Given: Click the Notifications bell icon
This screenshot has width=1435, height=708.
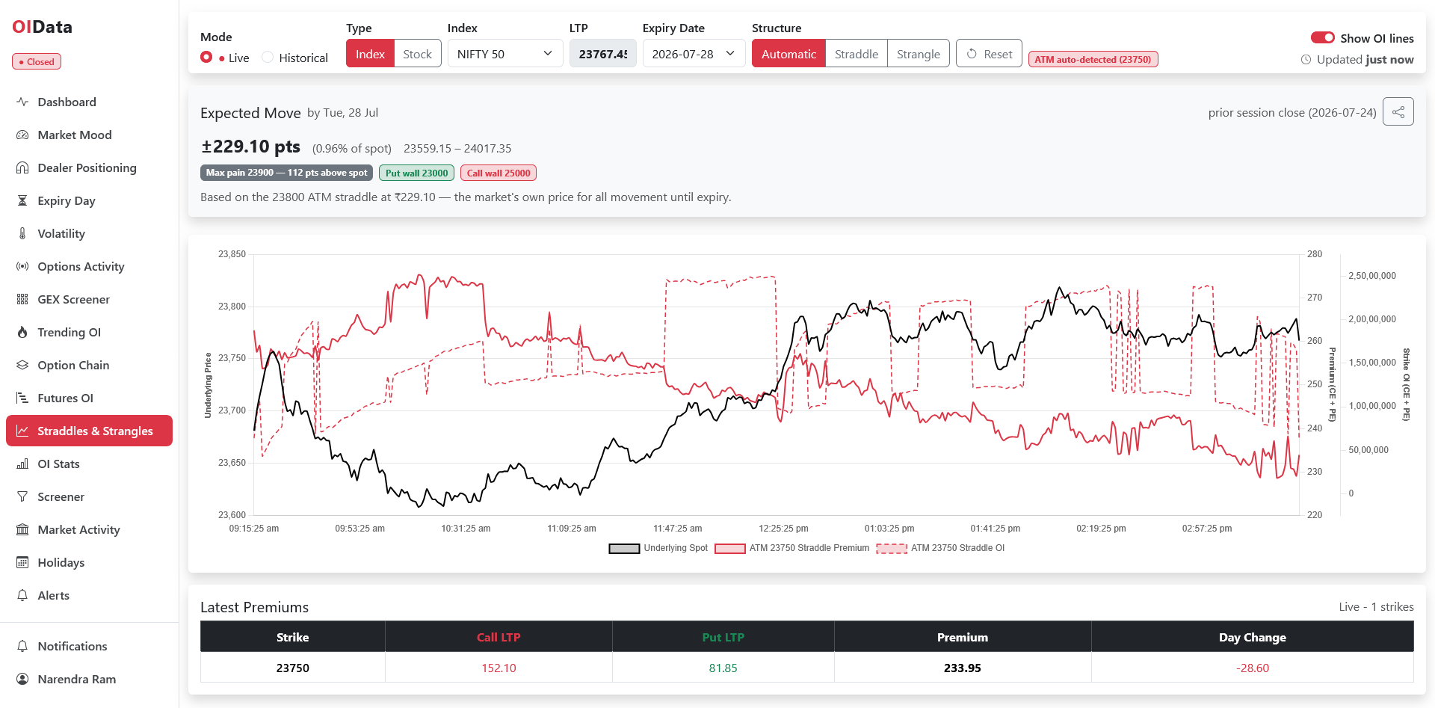Looking at the screenshot, I should pos(22,646).
